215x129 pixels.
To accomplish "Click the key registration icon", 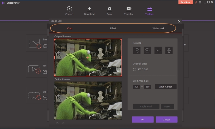I will pyautogui.click(x=196, y=2).
